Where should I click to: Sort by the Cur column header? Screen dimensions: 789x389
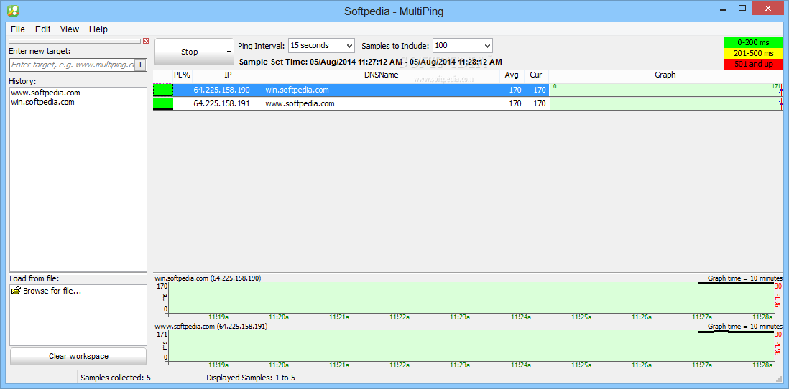pos(536,75)
